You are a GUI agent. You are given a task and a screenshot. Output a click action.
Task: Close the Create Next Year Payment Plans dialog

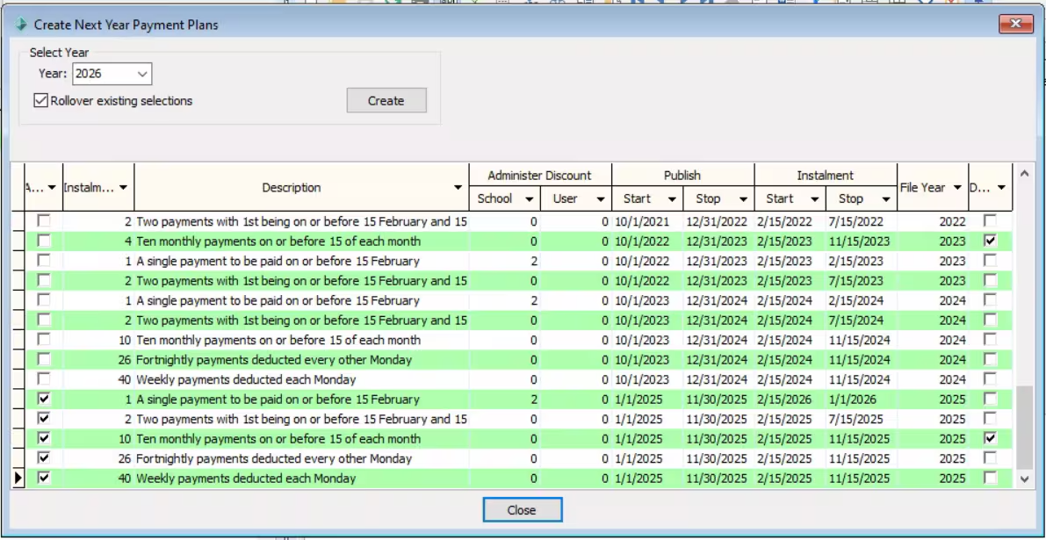coord(1016,24)
